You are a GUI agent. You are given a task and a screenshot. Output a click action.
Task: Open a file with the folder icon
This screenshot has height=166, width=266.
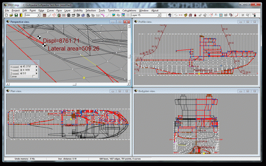[11, 15]
